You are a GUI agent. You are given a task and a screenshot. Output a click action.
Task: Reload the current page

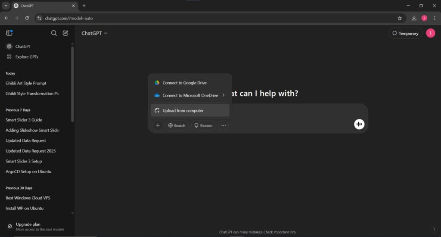pos(27,18)
